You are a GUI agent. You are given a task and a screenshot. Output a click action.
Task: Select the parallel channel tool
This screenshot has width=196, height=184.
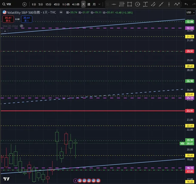153,5
